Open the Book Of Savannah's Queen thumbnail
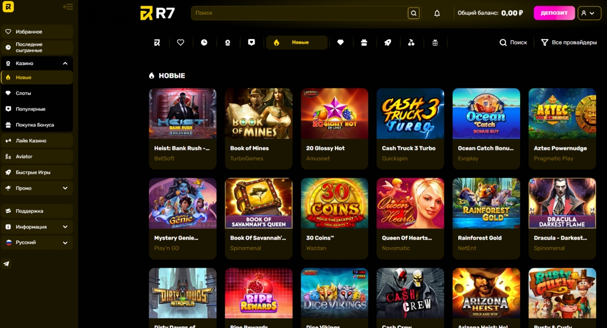This screenshot has width=607, height=328. click(258, 203)
